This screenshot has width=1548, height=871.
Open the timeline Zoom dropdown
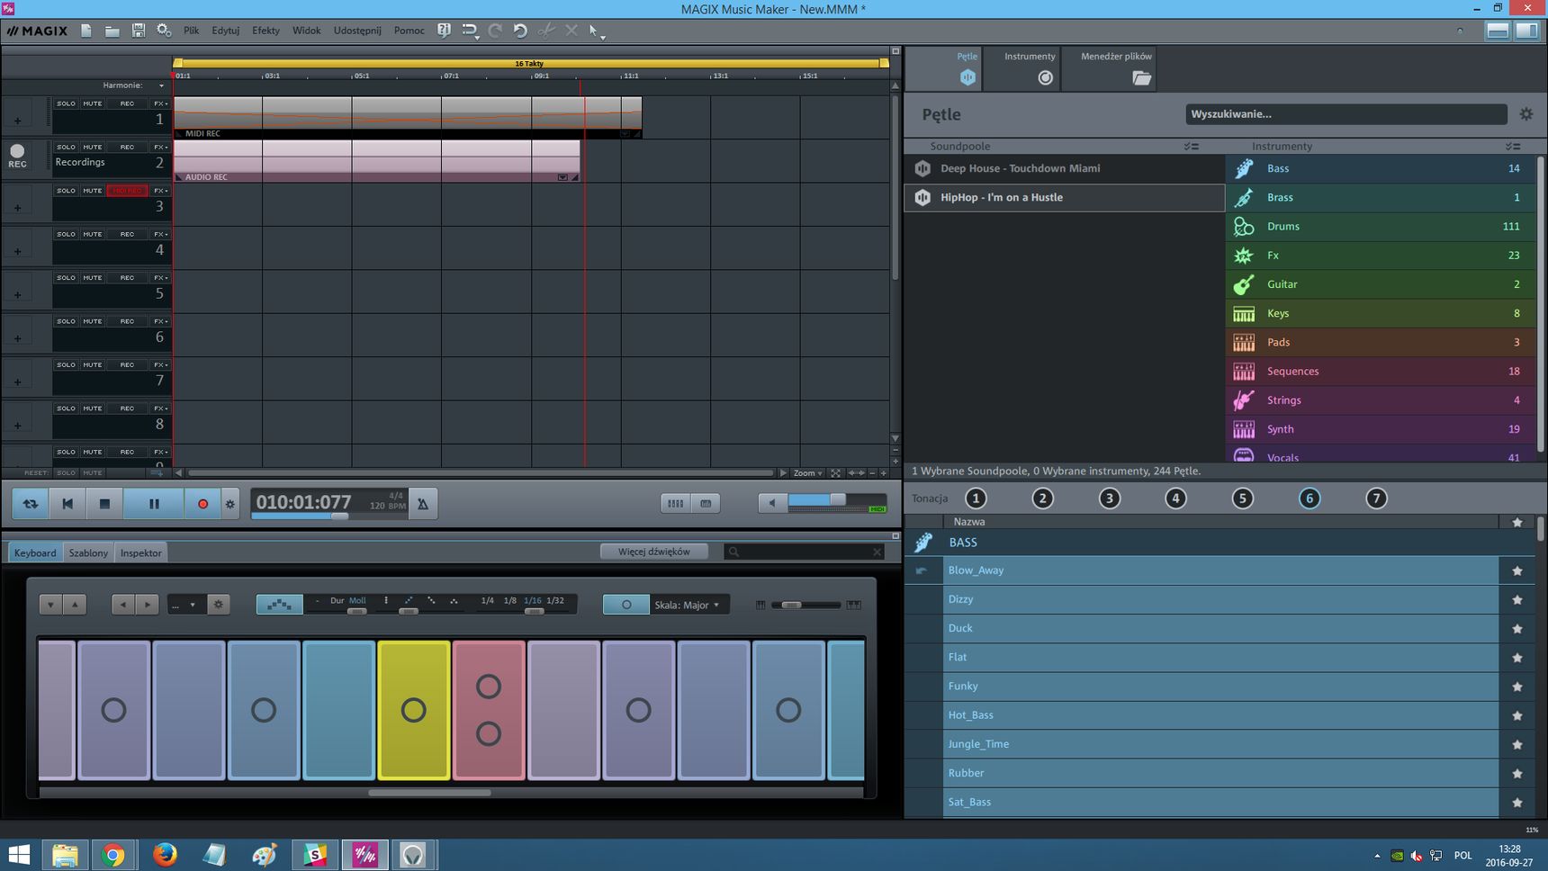coord(807,472)
